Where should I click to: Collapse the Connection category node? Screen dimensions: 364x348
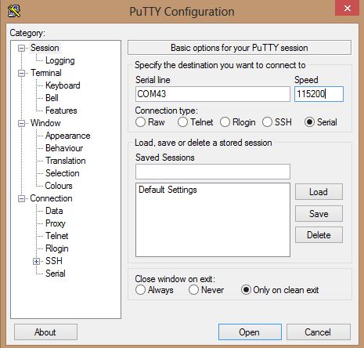(21, 198)
